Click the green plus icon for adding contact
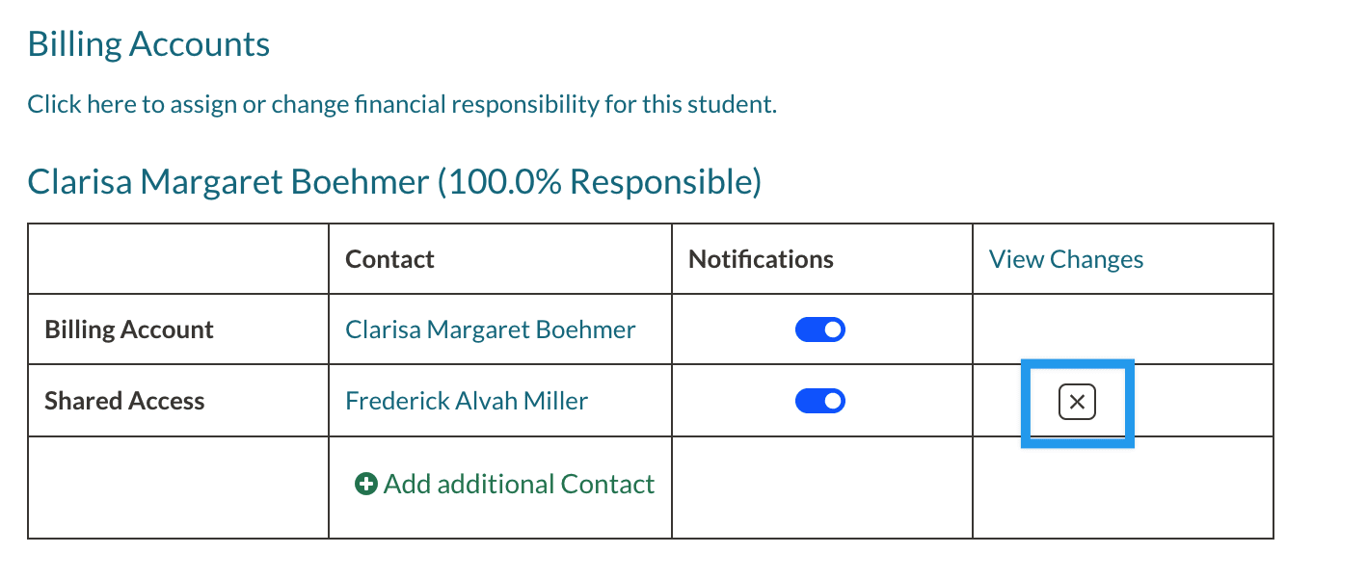This screenshot has width=1367, height=580. pyautogui.click(x=366, y=485)
